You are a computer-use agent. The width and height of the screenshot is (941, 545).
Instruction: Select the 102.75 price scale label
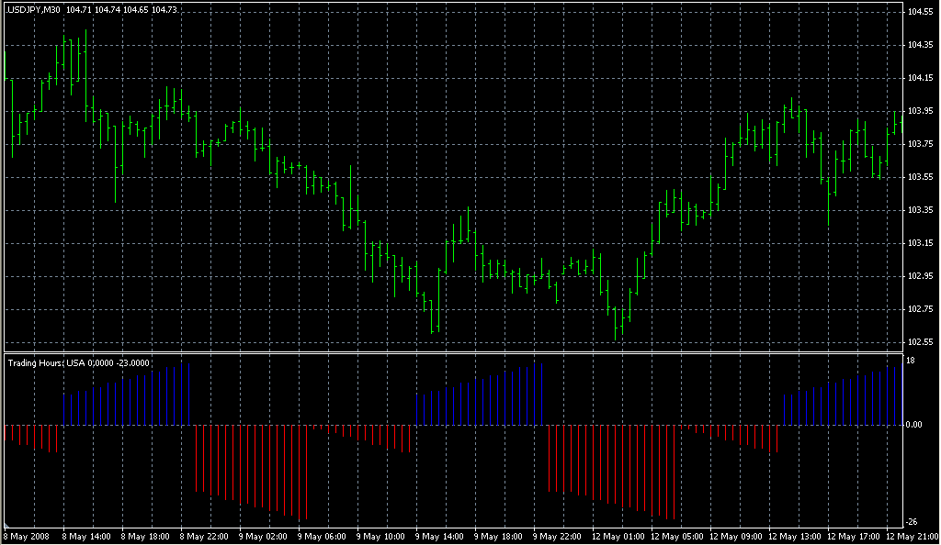(921, 309)
